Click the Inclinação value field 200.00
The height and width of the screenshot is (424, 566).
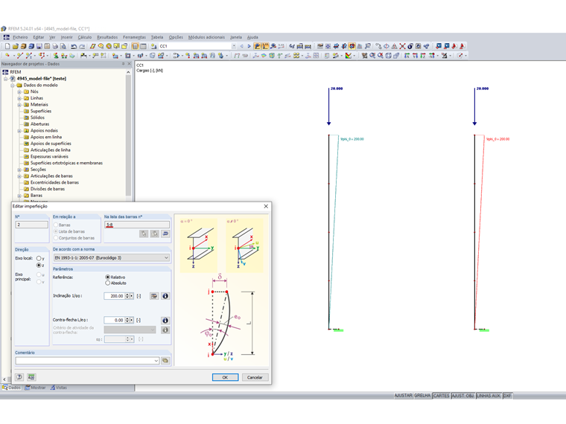(x=114, y=296)
